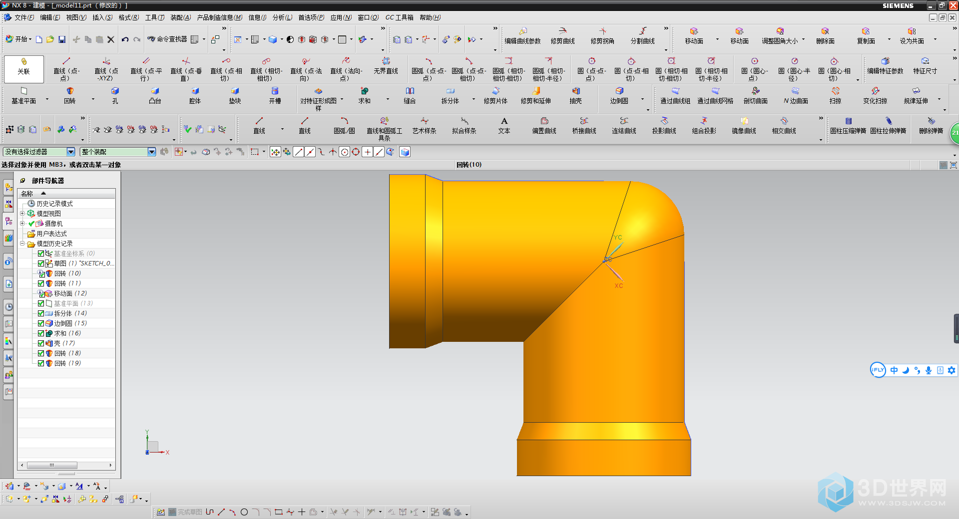Open the 分析(L) menu
Screen dimensions: 959x519
pyautogui.click(x=282, y=17)
